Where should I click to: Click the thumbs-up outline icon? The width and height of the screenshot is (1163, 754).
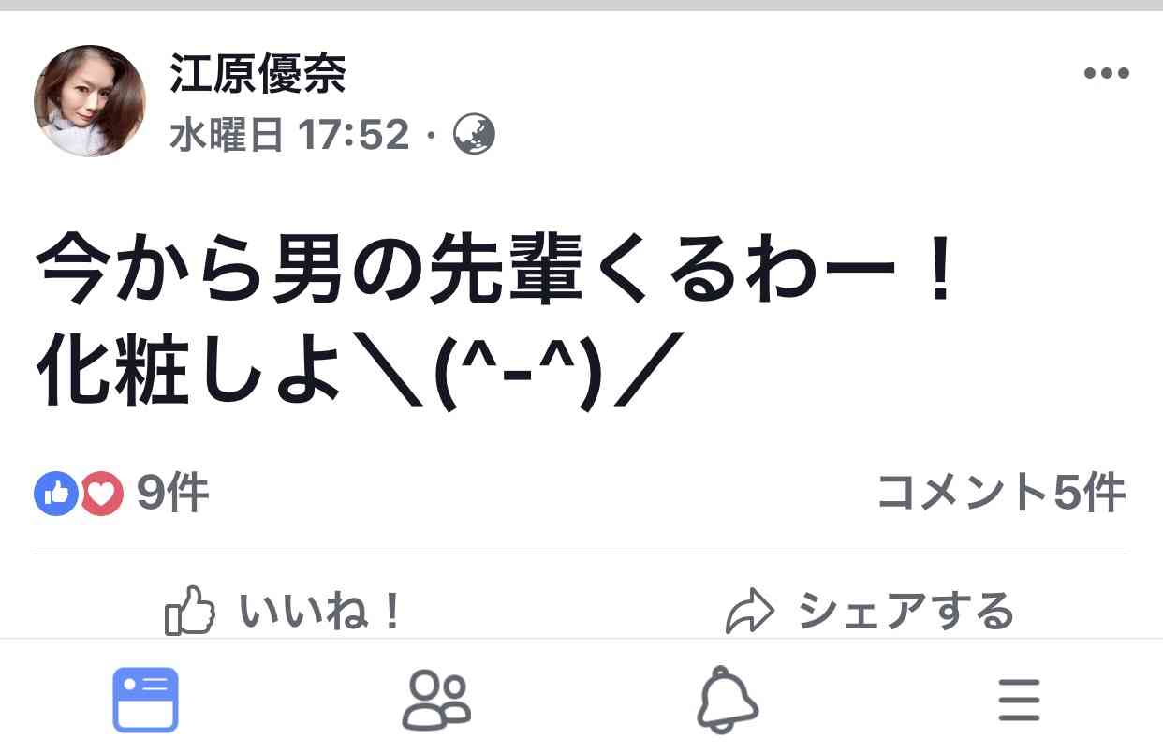[x=190, y=613]
